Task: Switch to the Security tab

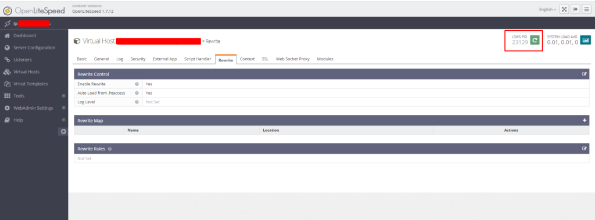Action: point(138,59)
